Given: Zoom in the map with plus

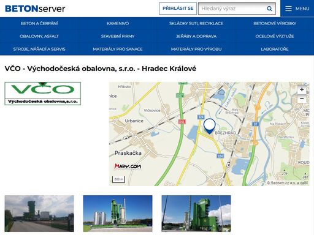Looking at the screenshot, I should point(302,89).
